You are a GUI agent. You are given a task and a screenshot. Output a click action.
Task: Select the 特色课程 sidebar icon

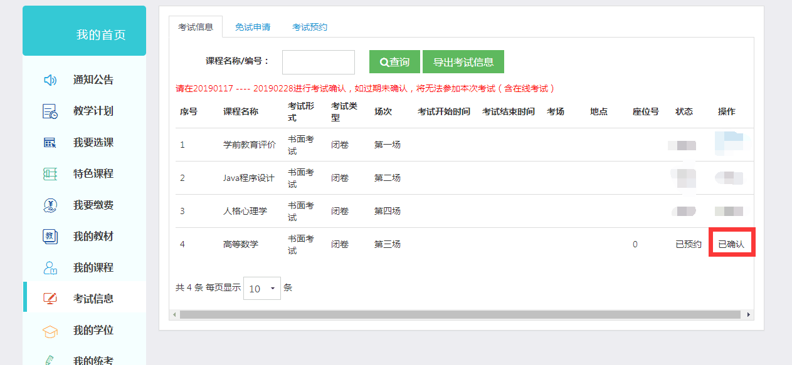pos(50,173)
